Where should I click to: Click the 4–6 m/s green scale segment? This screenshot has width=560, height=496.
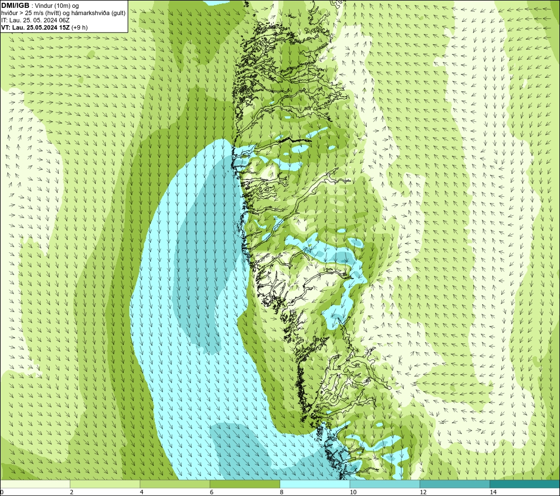175,484
